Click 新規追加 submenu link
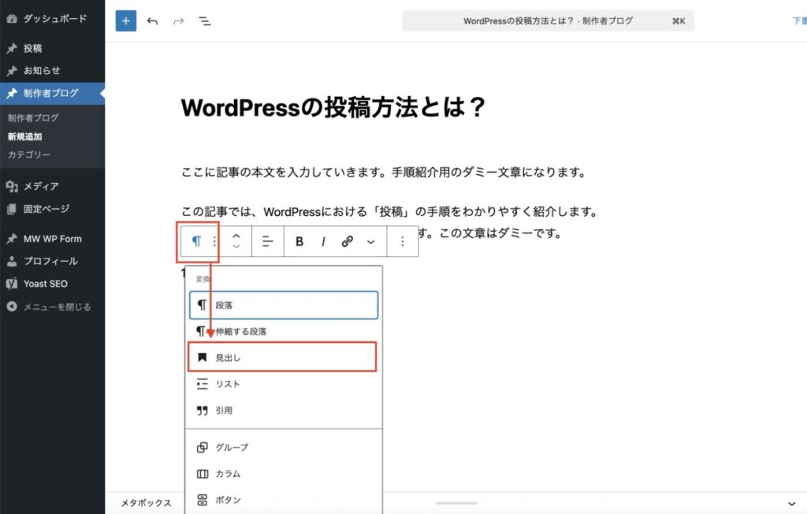The image size is (807, 514). (x=24, y=136)
